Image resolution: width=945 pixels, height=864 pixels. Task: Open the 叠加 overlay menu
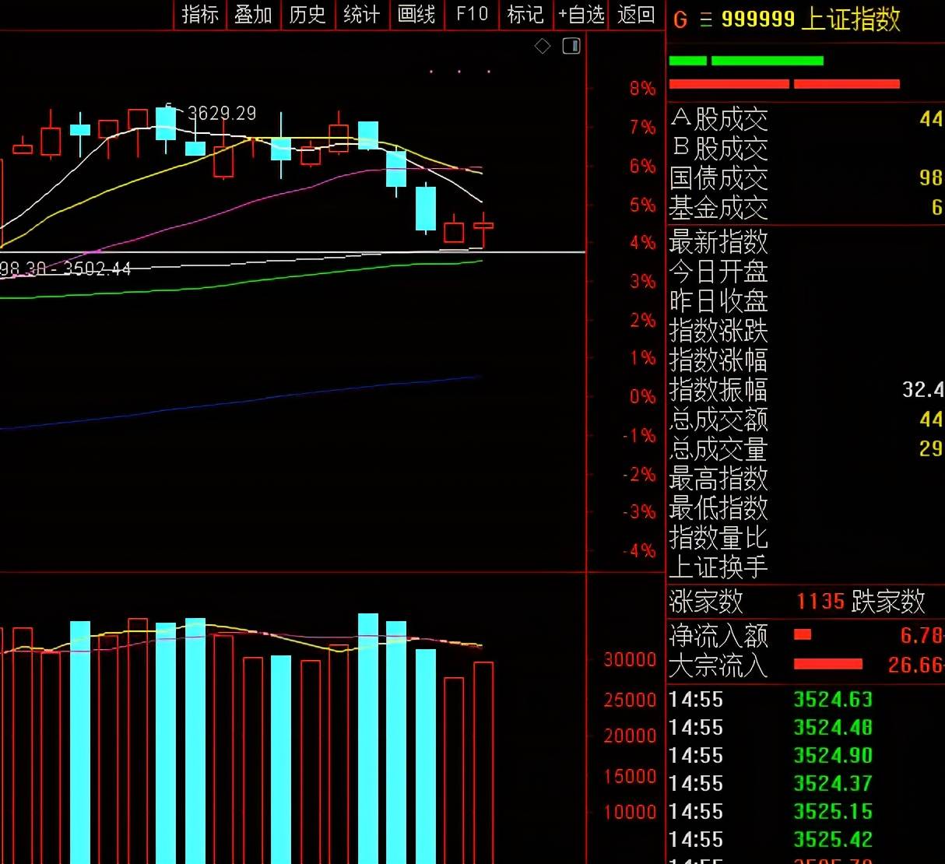254,15
